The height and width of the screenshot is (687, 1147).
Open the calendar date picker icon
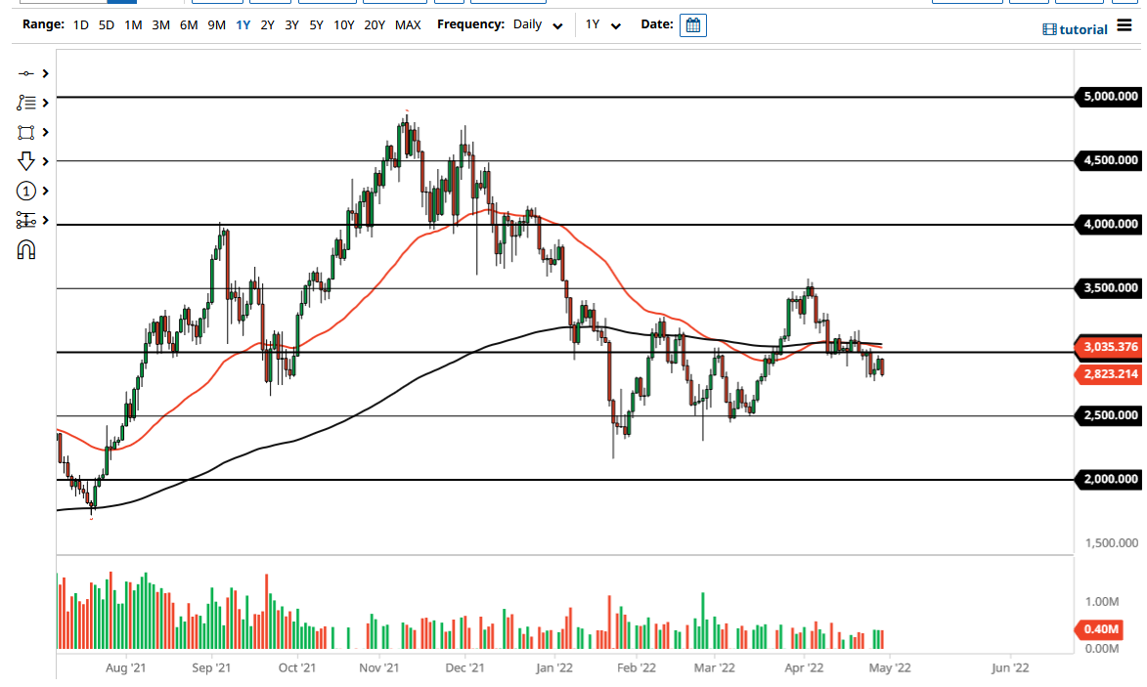[x=692, y=24]
